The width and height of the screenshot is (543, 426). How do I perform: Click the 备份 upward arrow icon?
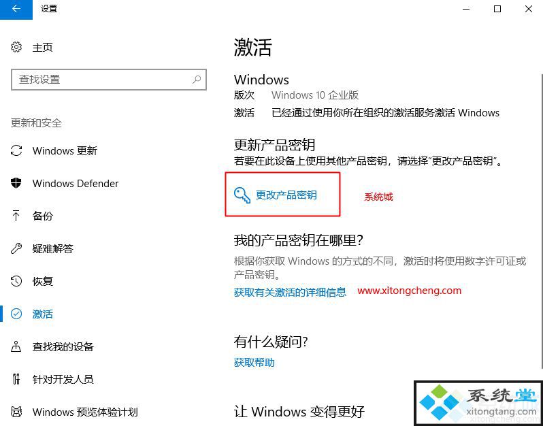coord(16,216)
